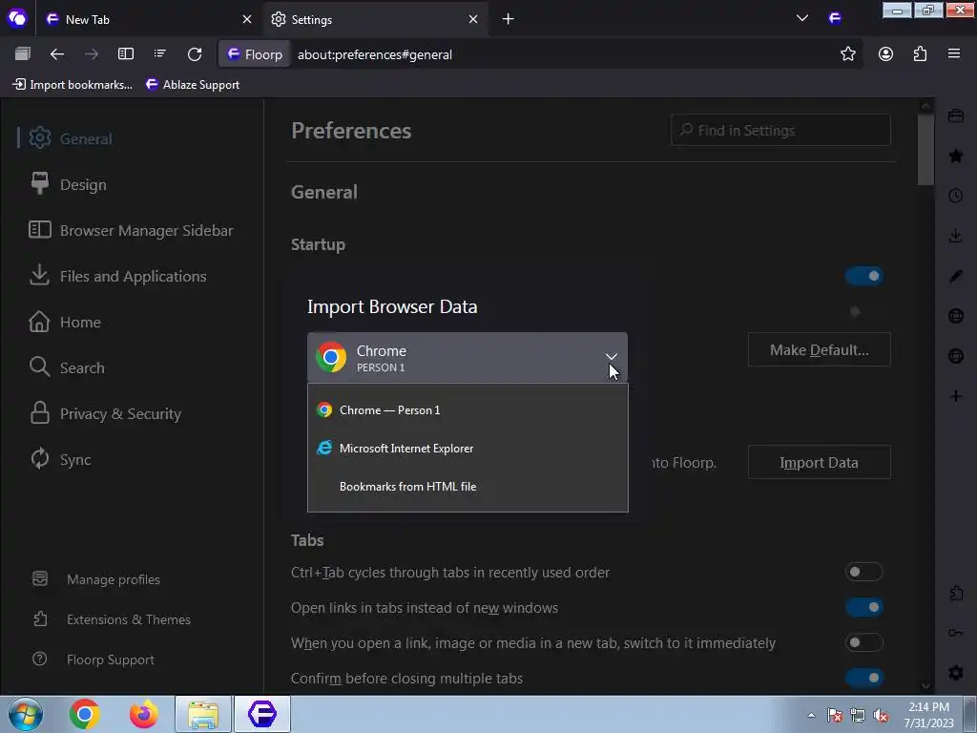Click the stacked windows icon left of back
977x733 pixels.
click(23, 54)
